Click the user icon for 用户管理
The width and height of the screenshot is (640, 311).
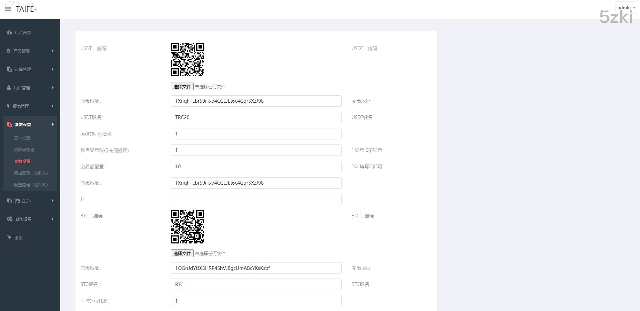(9, 88)
